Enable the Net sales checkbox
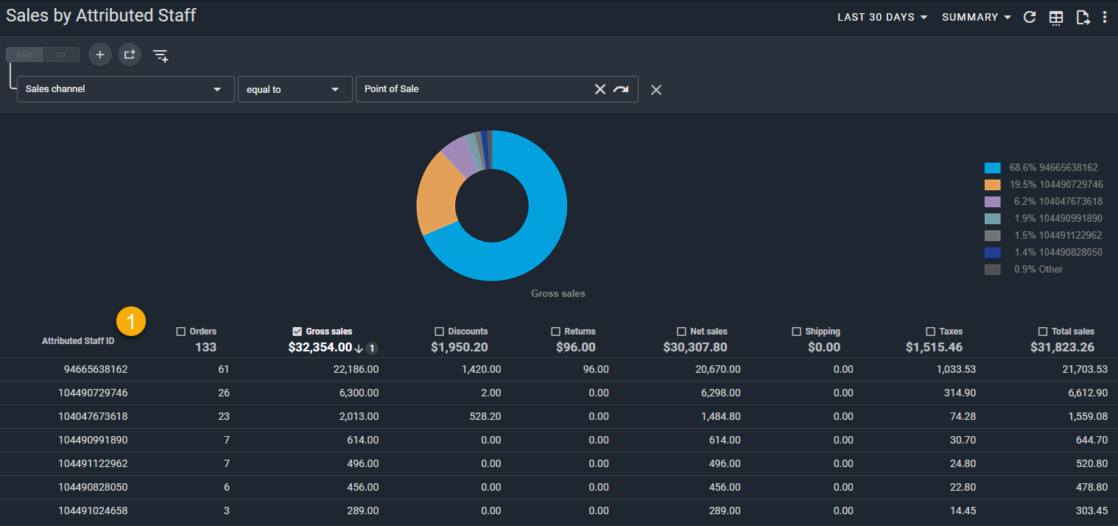The image size is (1118, 526). click(681, 332)
